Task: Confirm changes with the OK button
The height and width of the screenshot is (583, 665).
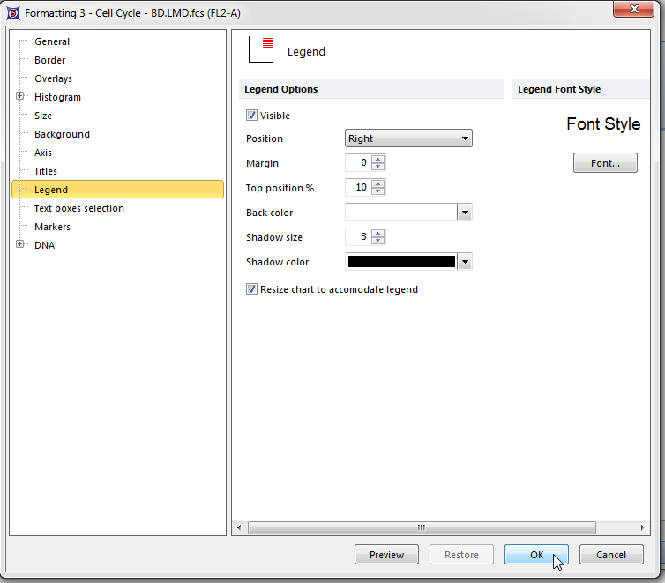Action: point(536,555)
